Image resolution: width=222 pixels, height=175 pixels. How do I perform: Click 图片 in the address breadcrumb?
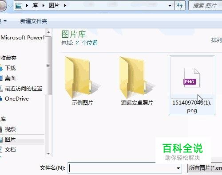tap(54, 5)
